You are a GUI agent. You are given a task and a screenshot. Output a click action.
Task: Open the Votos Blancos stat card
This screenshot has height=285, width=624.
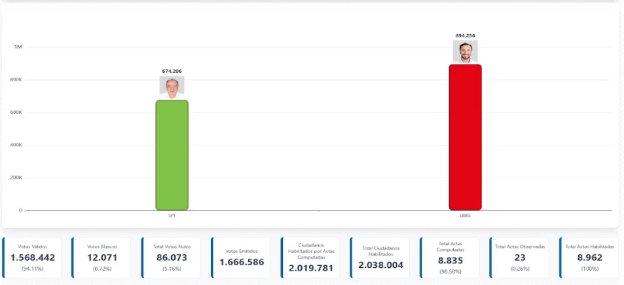103,257
